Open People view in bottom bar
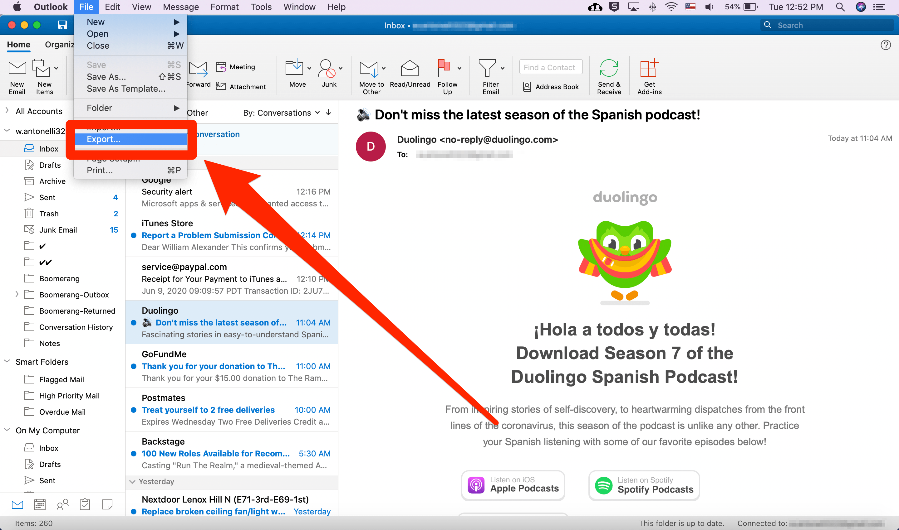Viewport: 899px width, 530px height. (x=62, y=504)
